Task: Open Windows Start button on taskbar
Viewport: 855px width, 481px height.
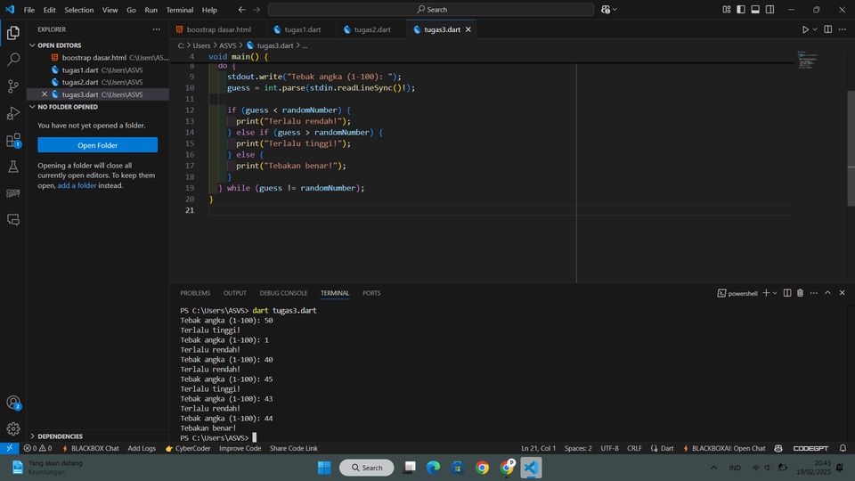Action: 324,468
